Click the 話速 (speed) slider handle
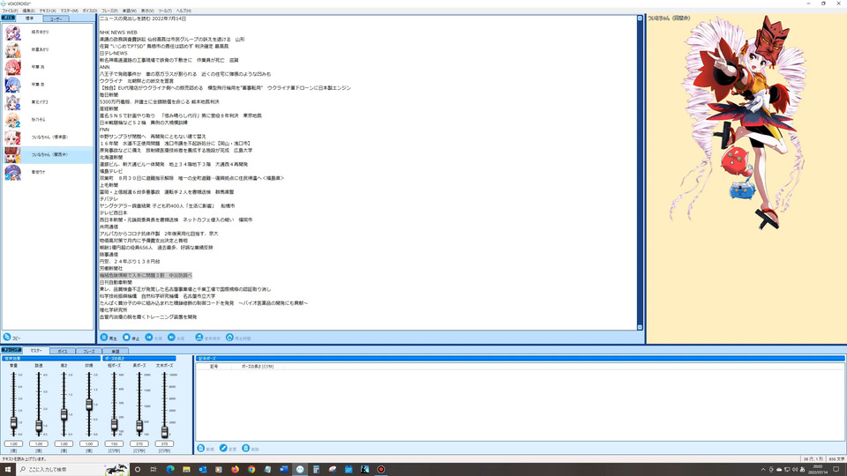The height and width of the screenshot is (476, 847). (x=39, y=427)
